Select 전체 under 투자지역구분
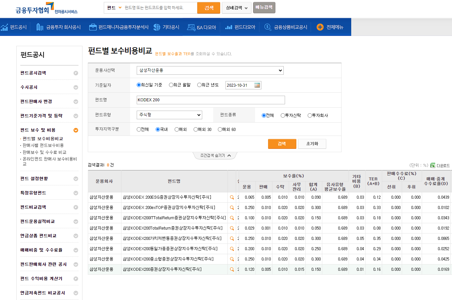 coord(139,129)
